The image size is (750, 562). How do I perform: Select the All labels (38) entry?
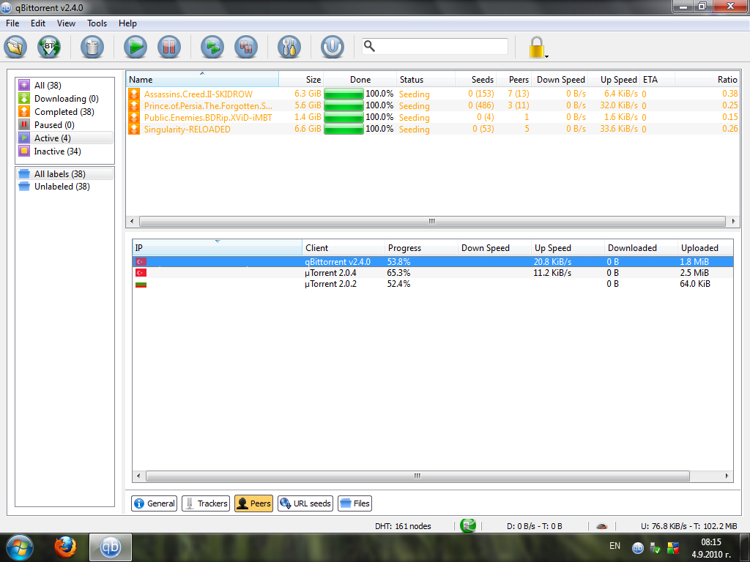(65, 174)
